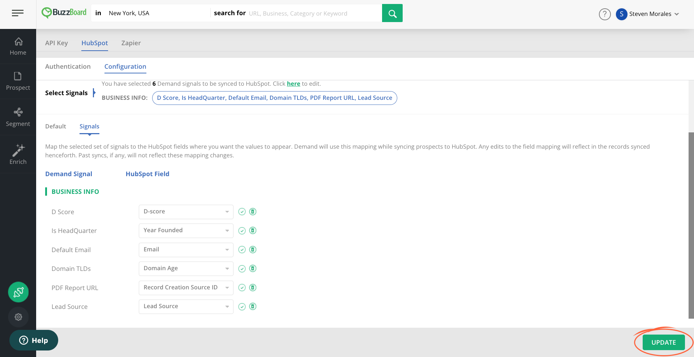Click the HubSpot Field column header
694x357 pixels.
click(147, 174)
